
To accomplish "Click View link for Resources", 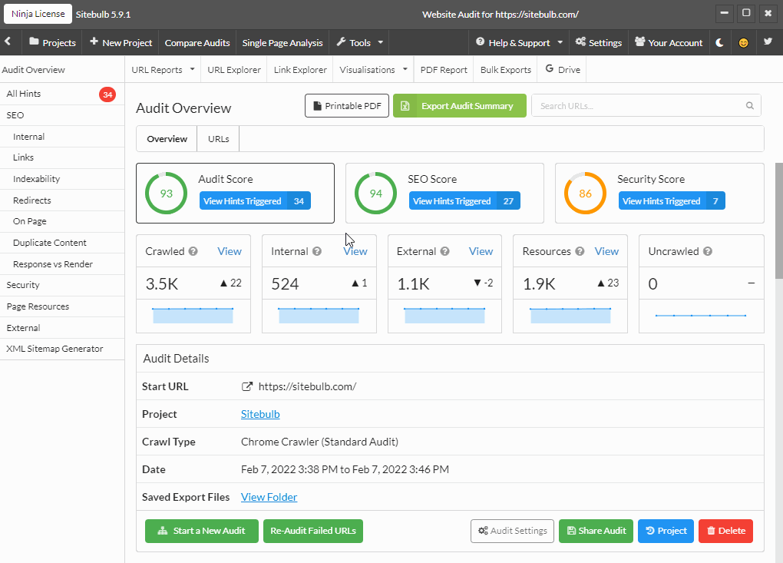I will click(606, 251).
